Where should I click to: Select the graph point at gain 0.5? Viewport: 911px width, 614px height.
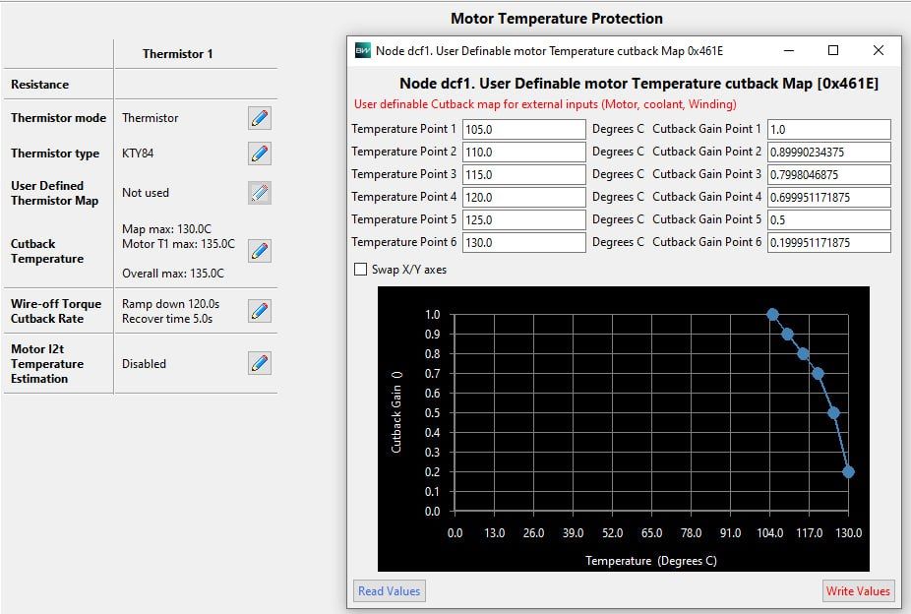click(833, 413)
